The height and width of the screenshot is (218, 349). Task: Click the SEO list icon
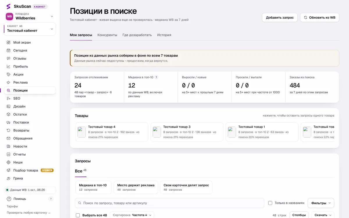(8, 98)
